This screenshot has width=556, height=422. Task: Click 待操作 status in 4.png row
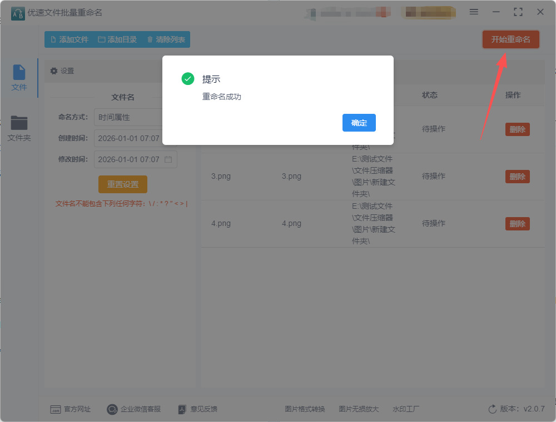pos(433,223)
